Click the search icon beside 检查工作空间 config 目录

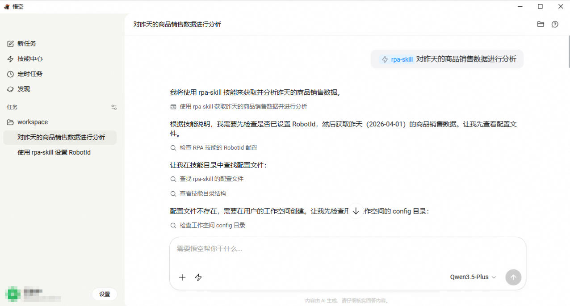click(173, 226)
